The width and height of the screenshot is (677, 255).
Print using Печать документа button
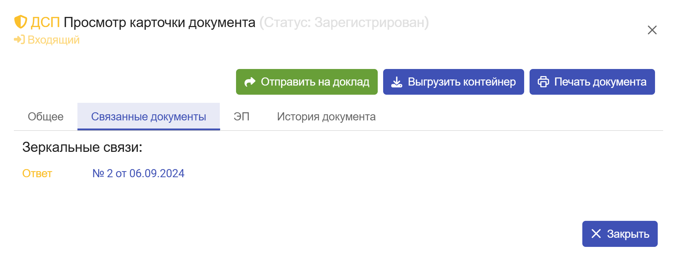point(592,82)
